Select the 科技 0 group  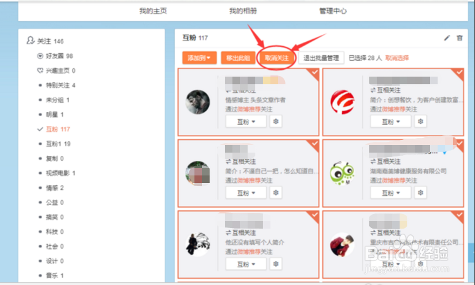(54, 232)
